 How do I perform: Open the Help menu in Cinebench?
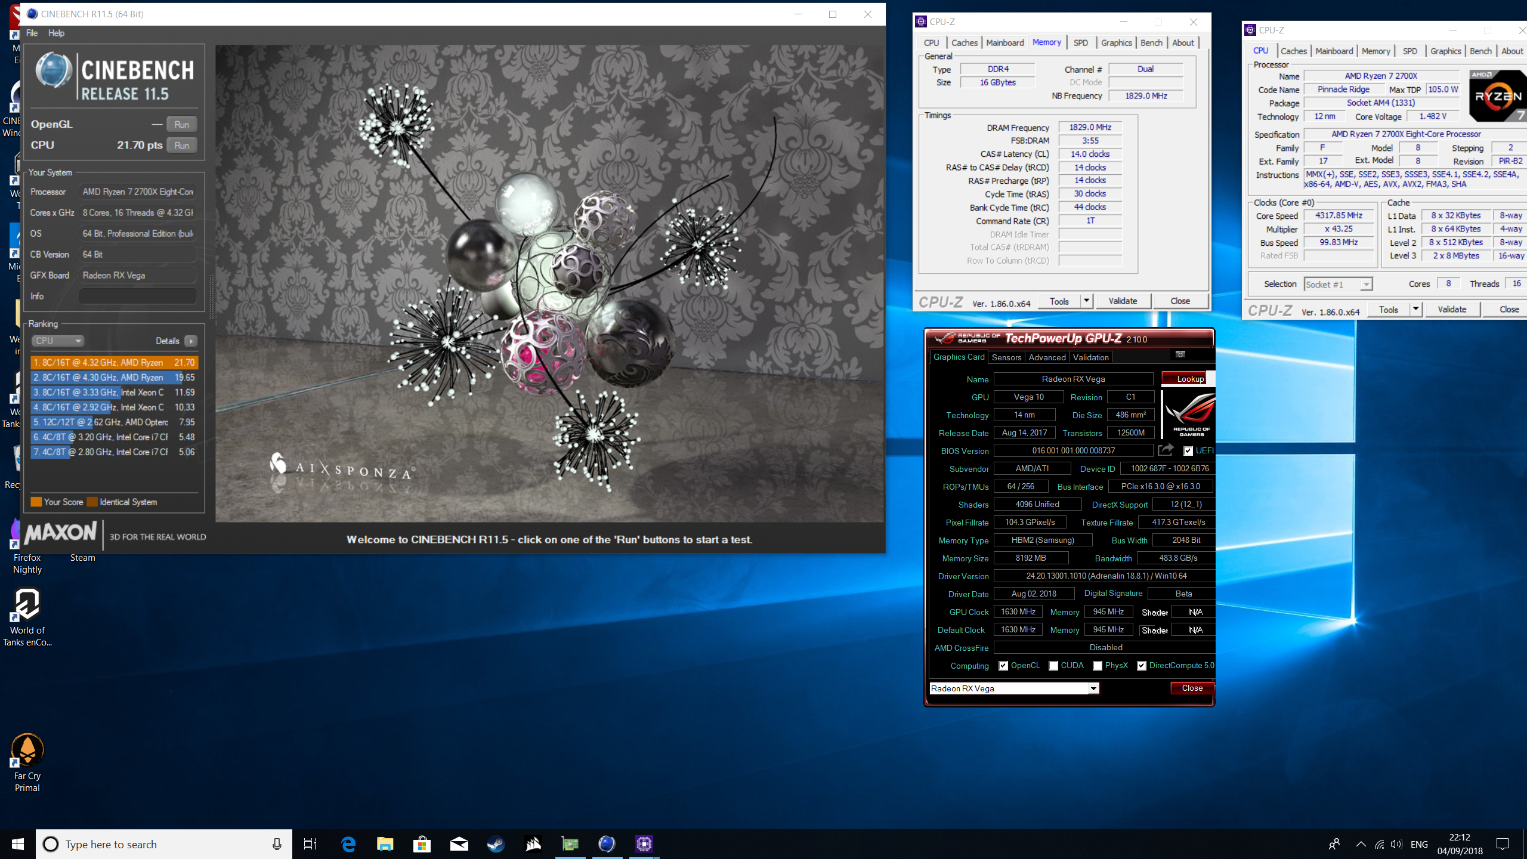[x=56, y=33]
